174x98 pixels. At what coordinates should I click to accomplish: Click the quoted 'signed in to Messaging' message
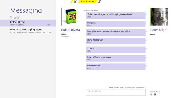click(x=116, y=16)
